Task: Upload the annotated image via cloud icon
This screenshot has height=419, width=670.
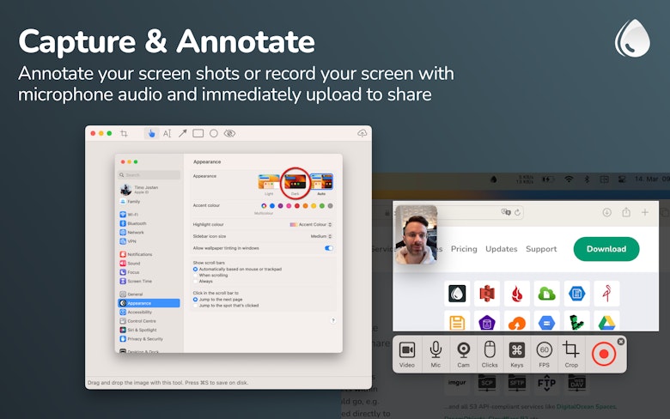Action: point(362,133)
